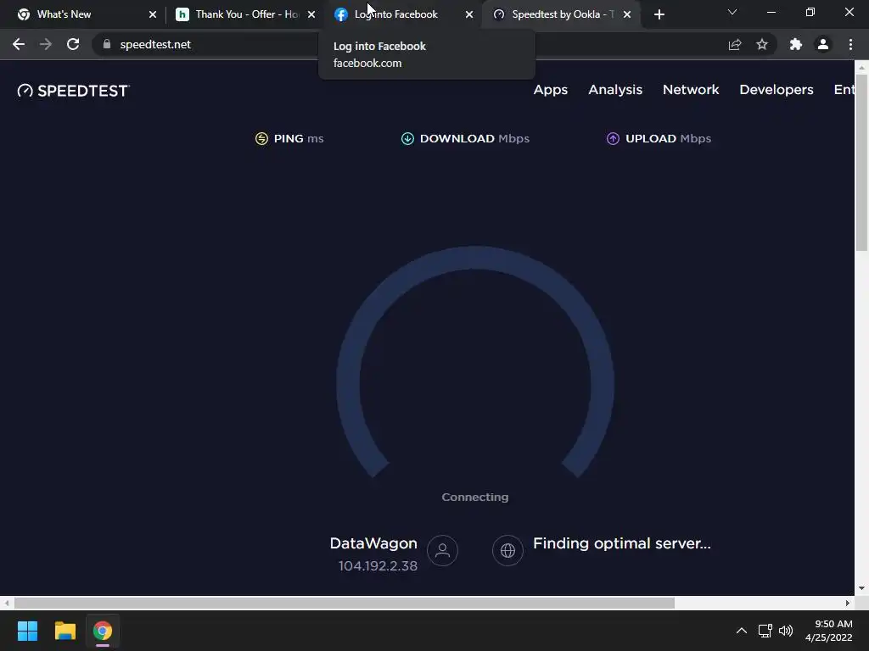Screen dimensions: 869x651
Task: Click the PING ms label
Action: point(298,138)
